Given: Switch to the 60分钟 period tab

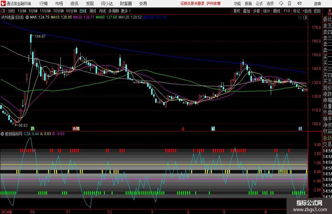Looking at the screenshot, I should (71, 11).
